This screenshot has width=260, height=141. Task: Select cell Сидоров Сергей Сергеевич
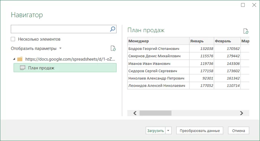[158, 71]
